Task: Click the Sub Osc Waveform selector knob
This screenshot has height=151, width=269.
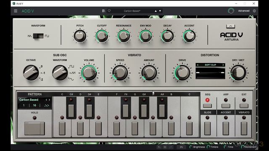Action: [60, 73]
